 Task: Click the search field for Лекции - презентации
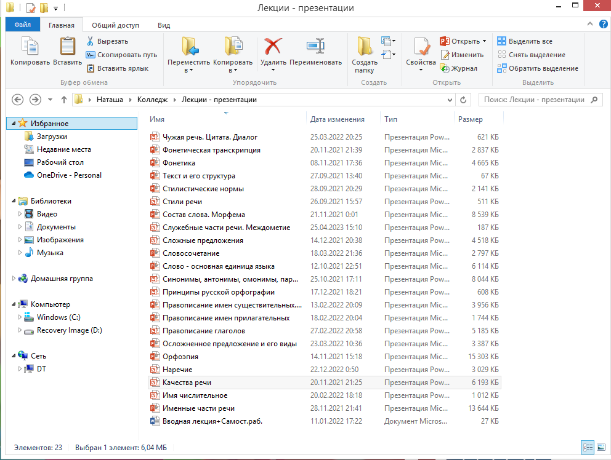[x=533, y=100]
